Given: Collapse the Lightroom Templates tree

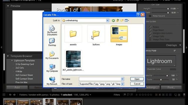Looking at the screenshot, I should 12,60.
